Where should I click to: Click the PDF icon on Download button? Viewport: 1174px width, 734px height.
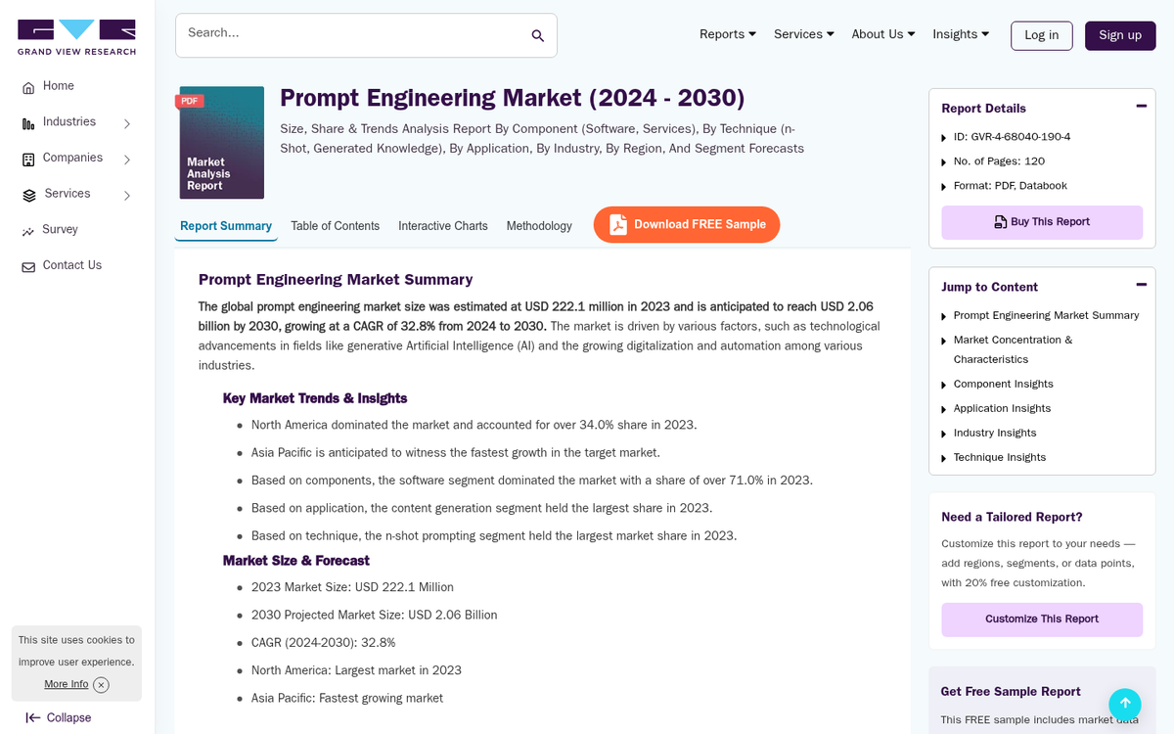coord(617,224)
